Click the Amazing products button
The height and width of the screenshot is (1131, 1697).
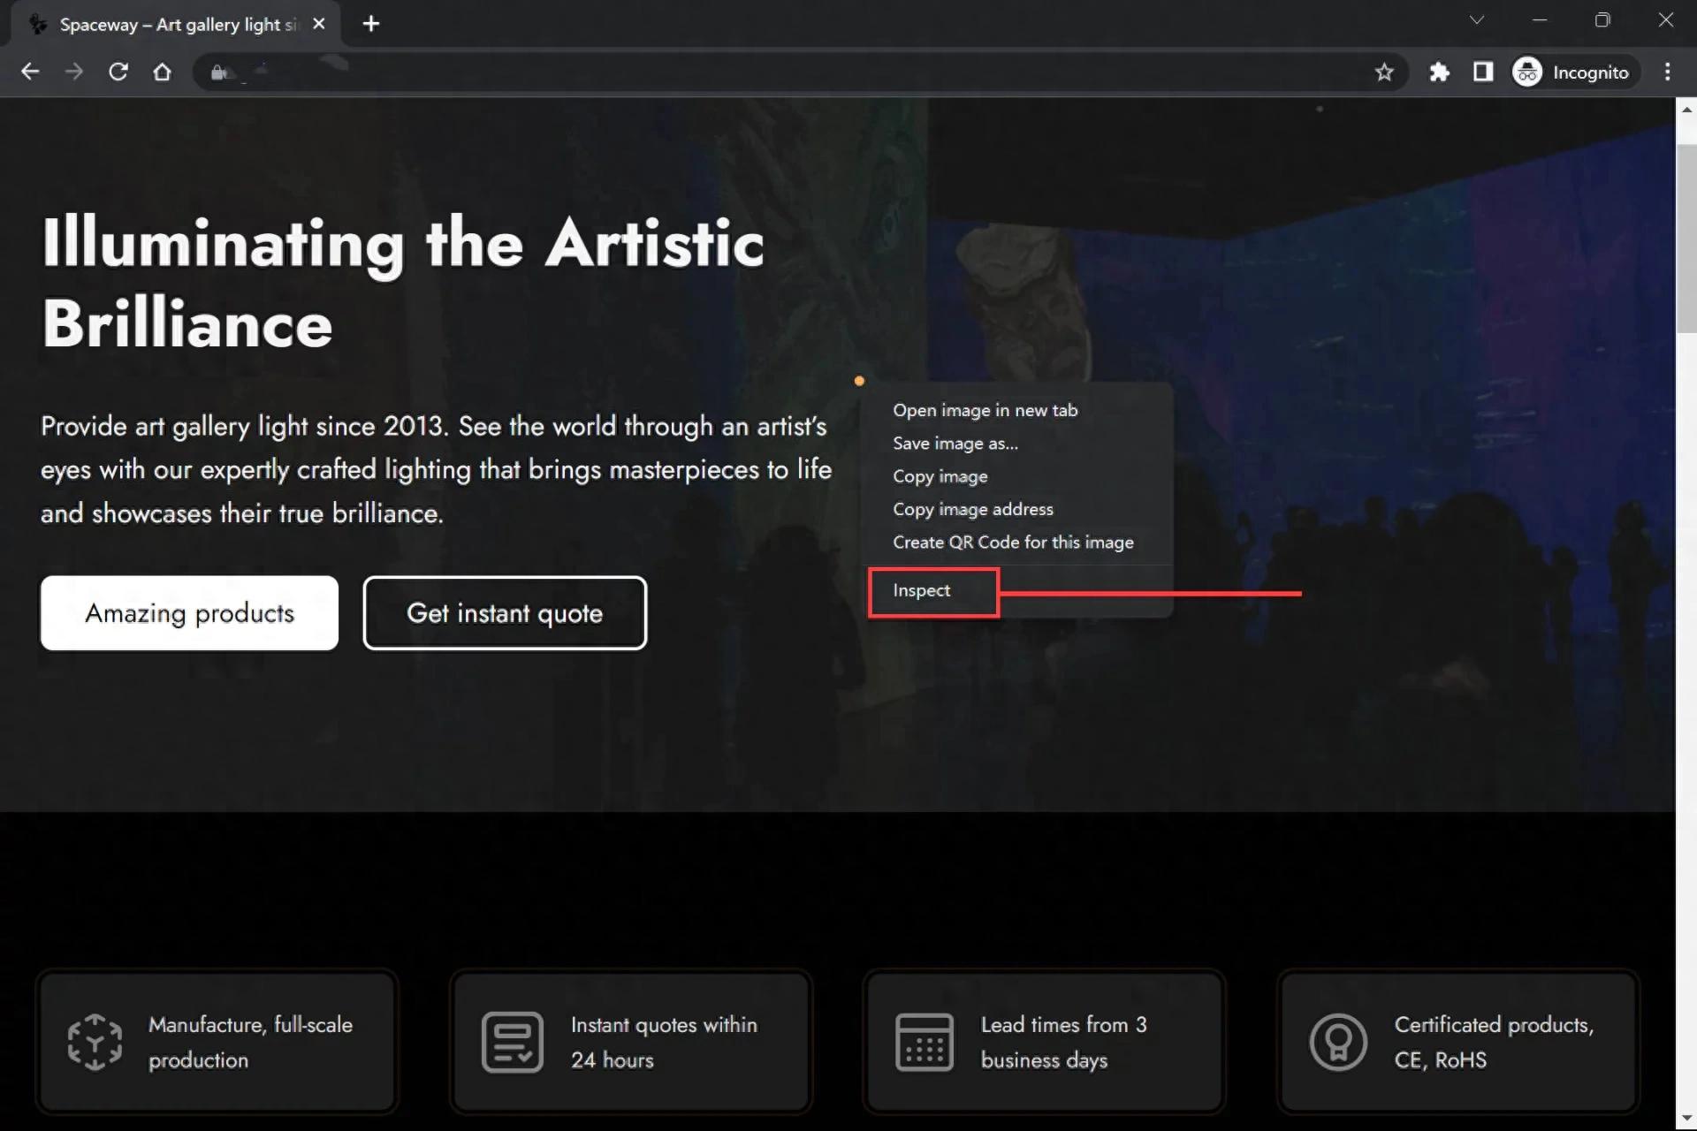189,613
